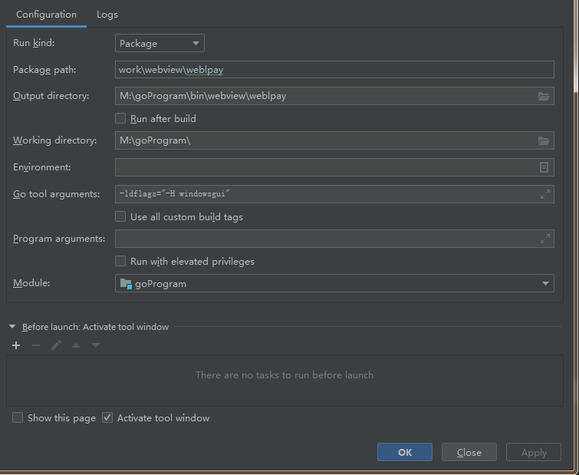Expand Go tool arguments field icon
The height and width of the screenshot is (475, 579).
pos(545,194)
